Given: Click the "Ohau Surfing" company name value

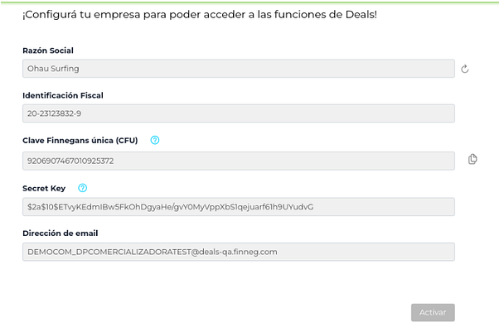Looking at the screenshot, I should [x=53, y=68].
